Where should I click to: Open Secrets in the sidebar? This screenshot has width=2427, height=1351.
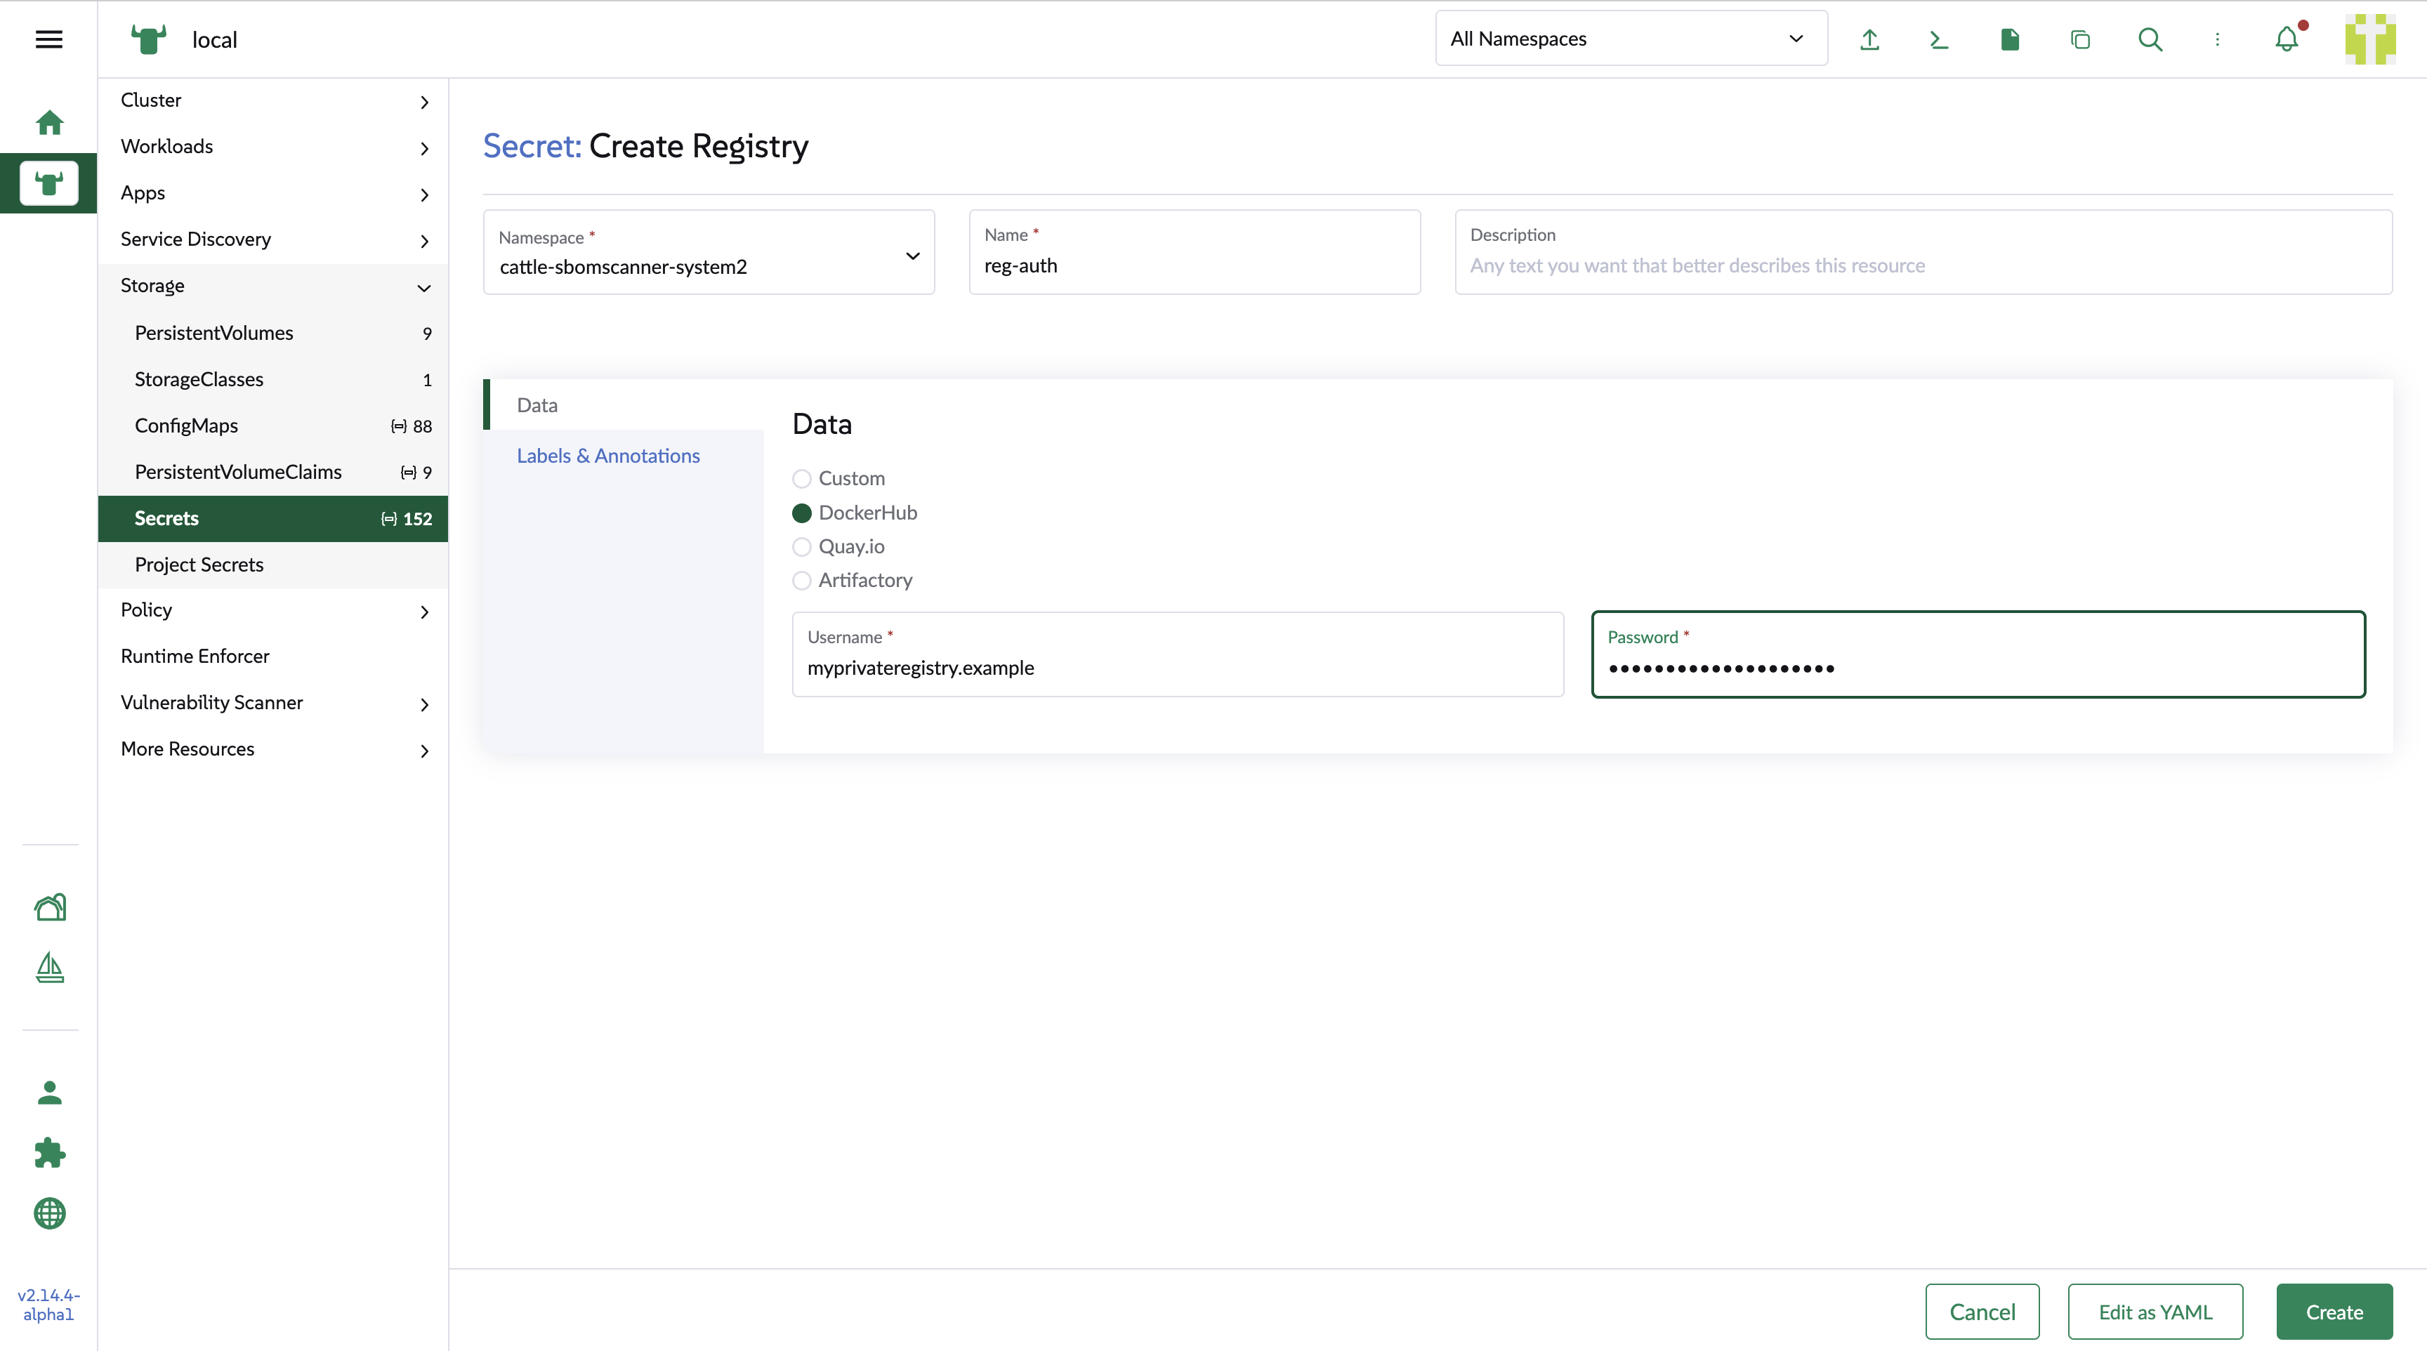[273, 518]
